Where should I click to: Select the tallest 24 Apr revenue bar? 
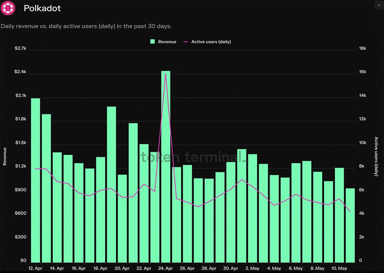(x=166, y=167)
